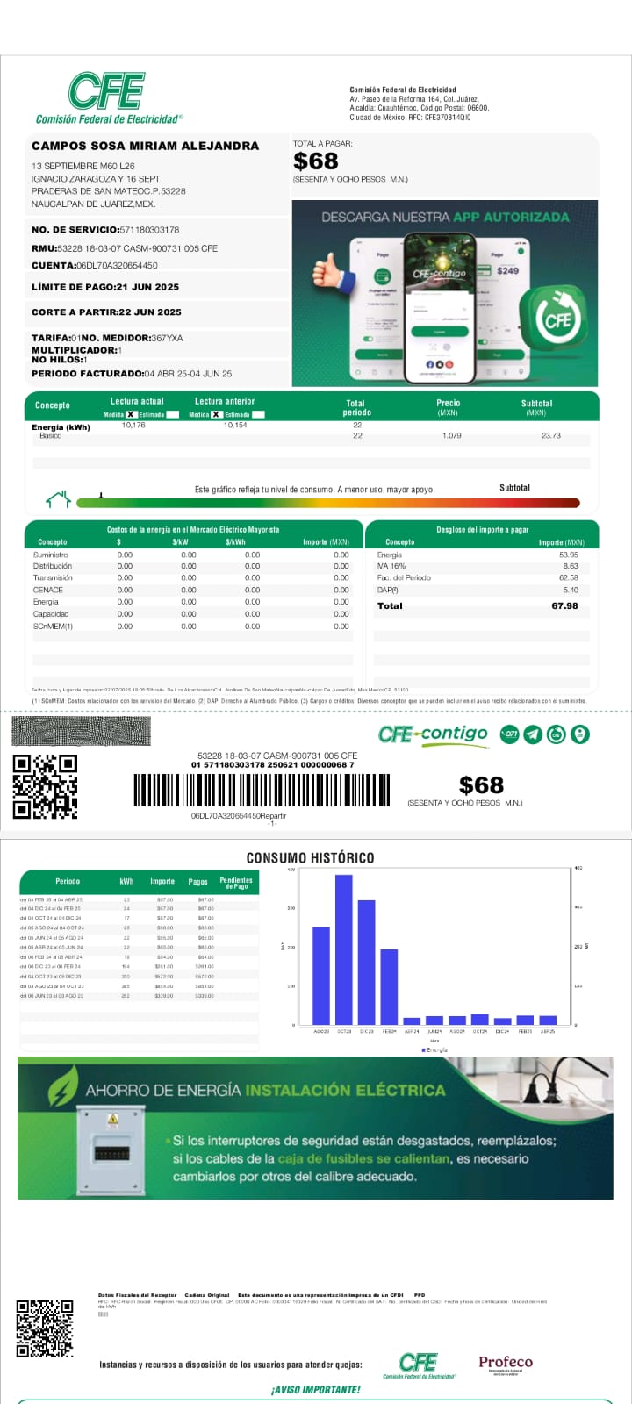The height and width of the screenshot is (1404, 632).
Task: Toggle Estimada checkbox under Lectura anterior
Action: (x=258, y=414)
